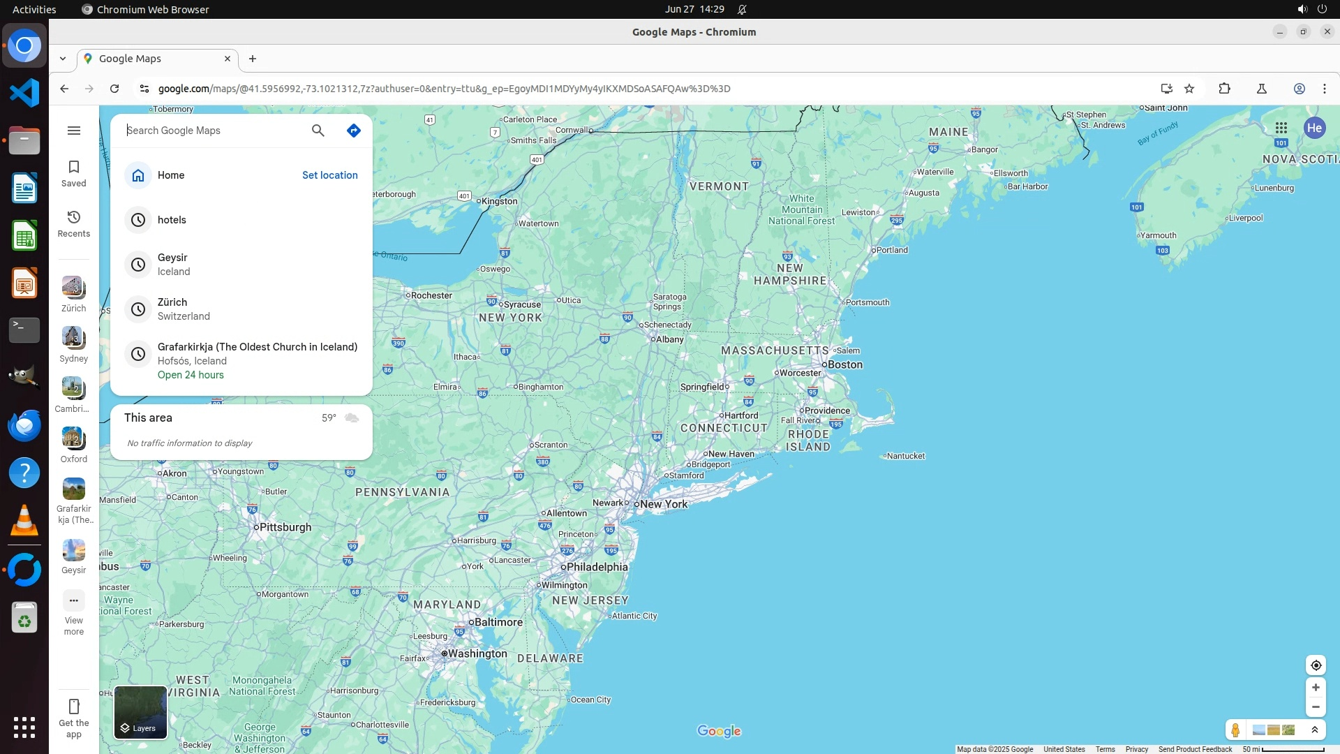The image size is (1340, 754).
Task: Click the Set location link
Action: [x=329, y=175]
